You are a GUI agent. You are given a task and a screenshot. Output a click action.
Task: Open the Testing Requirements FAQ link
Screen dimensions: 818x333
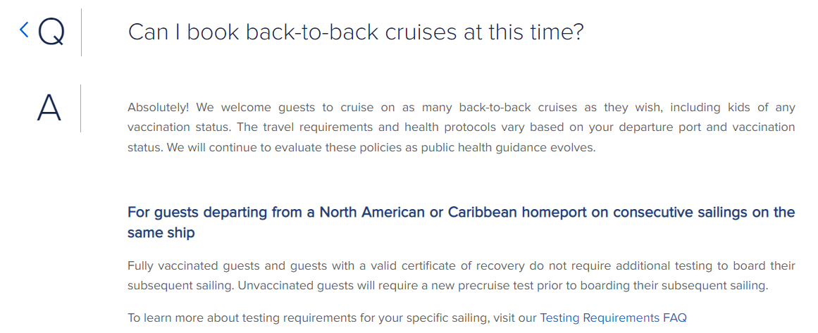pos(613,318)
